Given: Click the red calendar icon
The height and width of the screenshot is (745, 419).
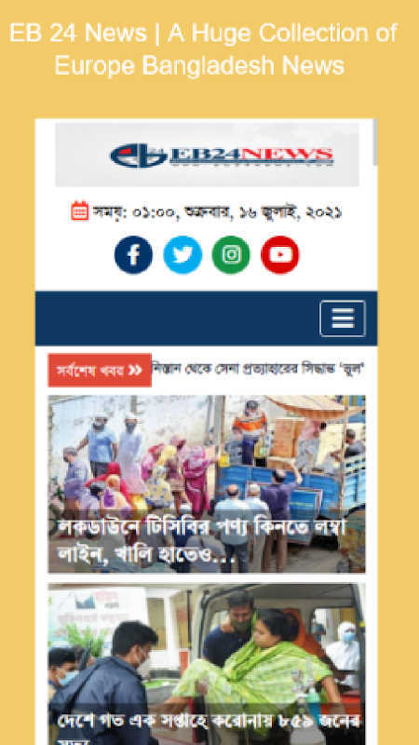Looking at the screenshot, I should point(80,211).
